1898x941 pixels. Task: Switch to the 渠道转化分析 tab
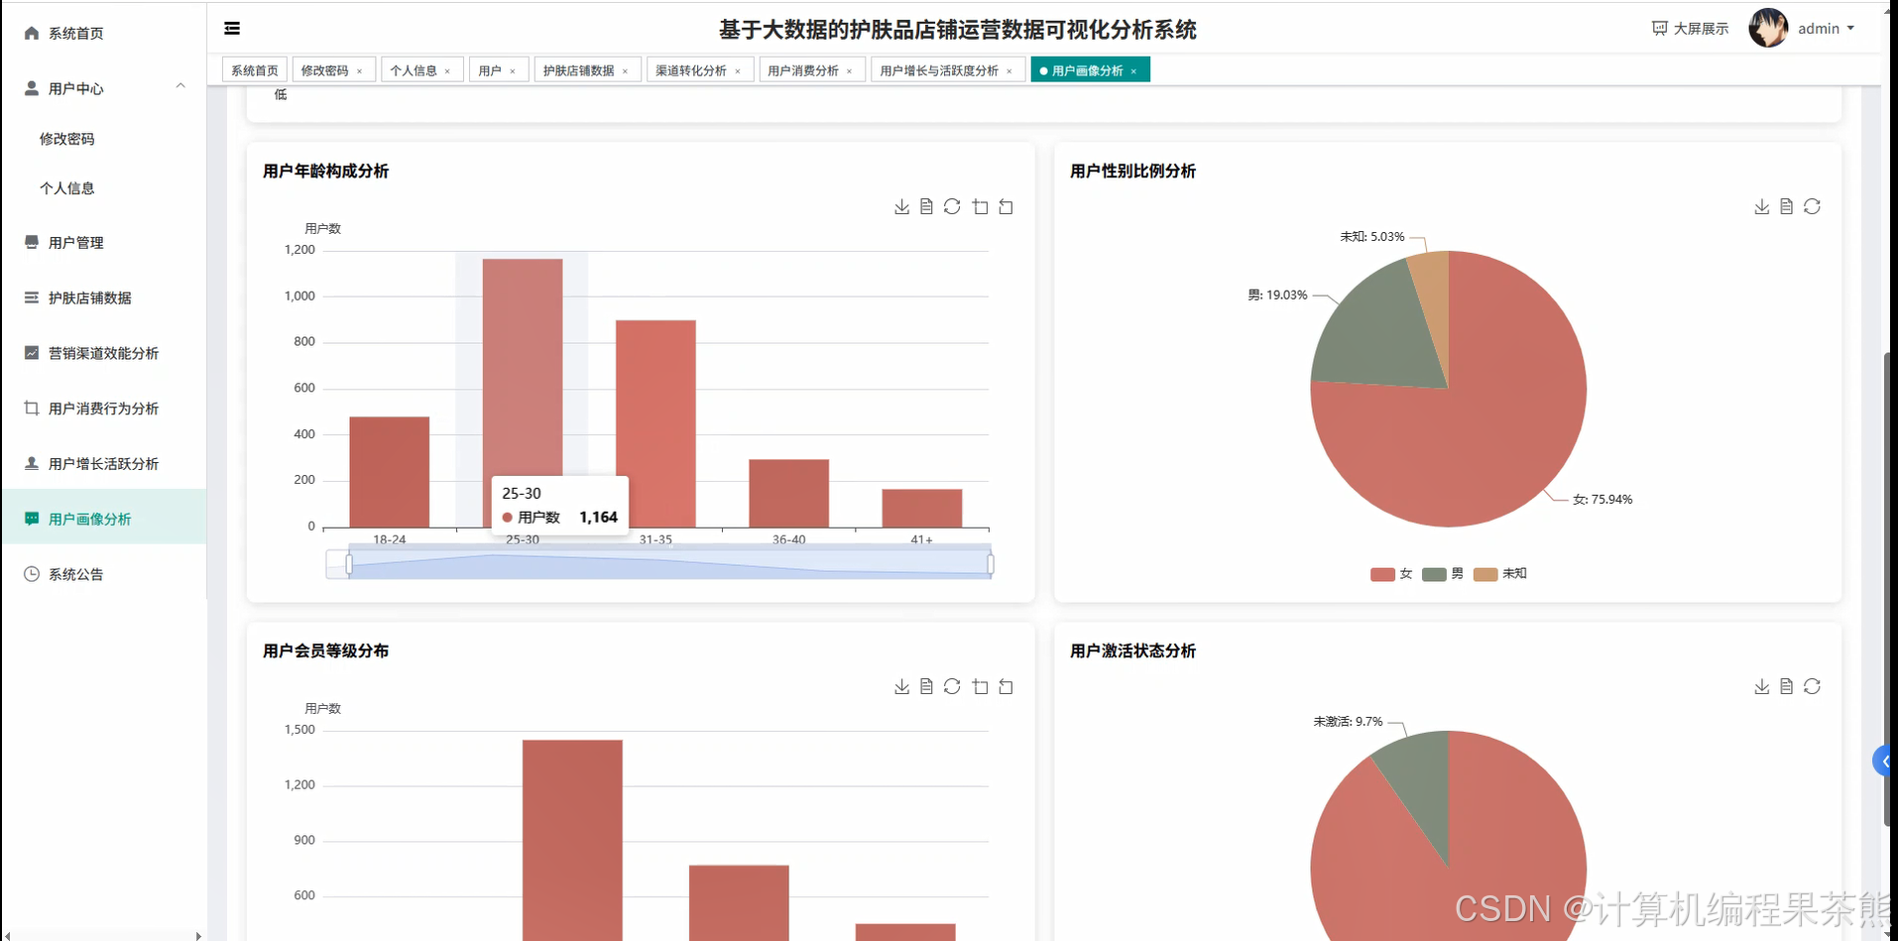(x=691, y=70)
